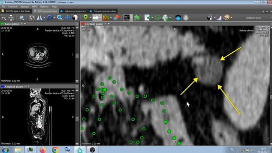Expand the curved arc tool dropdown arrow

(x=54, y=18)
